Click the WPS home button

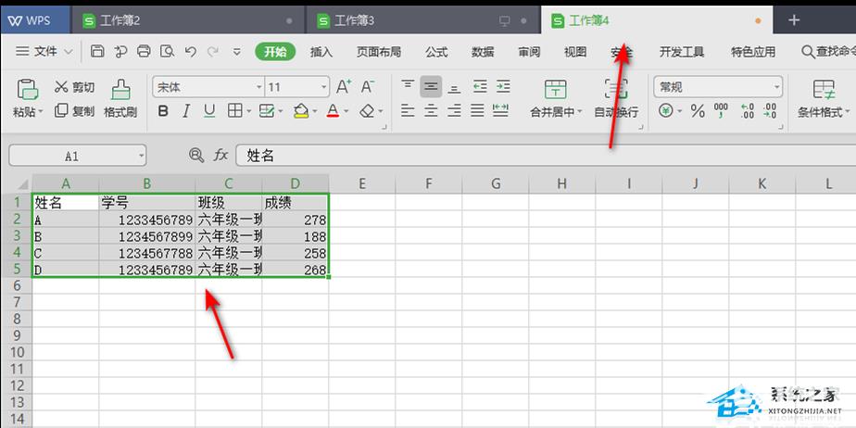point(35,20)
